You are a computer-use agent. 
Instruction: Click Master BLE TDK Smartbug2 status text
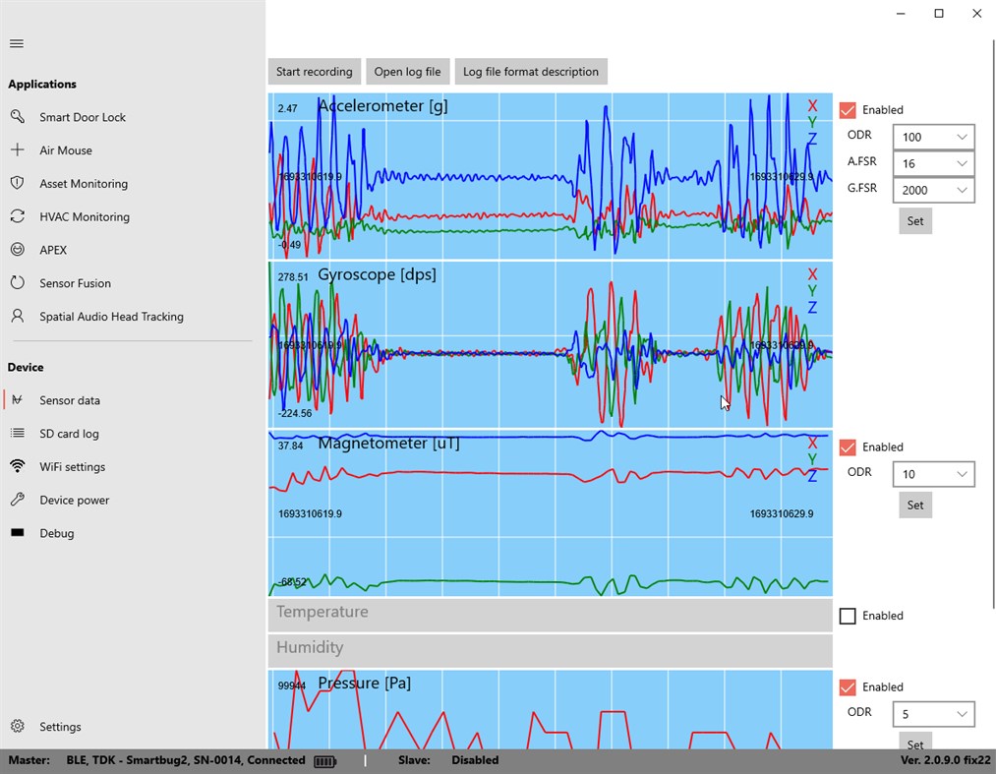157,760
